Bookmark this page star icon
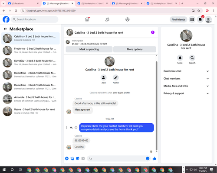 click(x=199, y=11)
